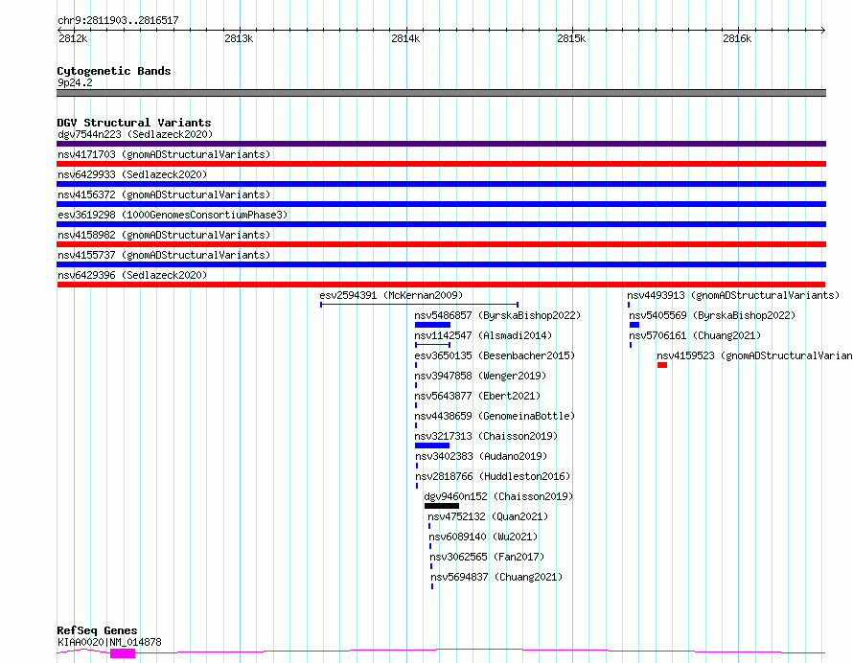
Task: Click the RefSeq Genes track heading
Action: tap(97, 630)
